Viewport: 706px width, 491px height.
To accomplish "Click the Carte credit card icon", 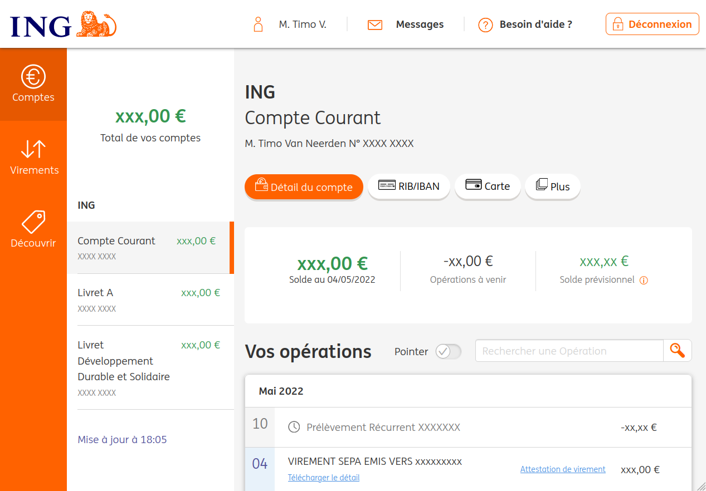I will coord(473,185).
